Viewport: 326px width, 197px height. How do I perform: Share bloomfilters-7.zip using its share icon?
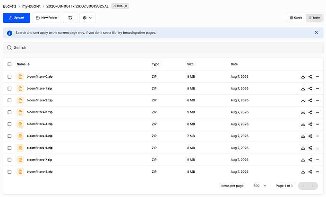click(310, 160)
